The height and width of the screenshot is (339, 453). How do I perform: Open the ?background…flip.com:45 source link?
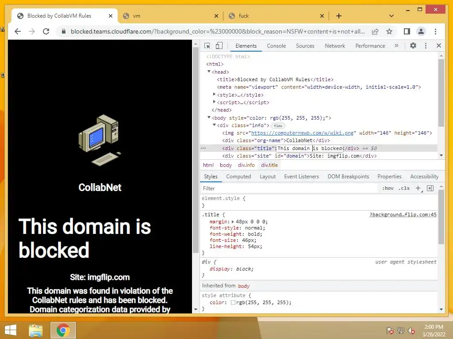[403, 215]
